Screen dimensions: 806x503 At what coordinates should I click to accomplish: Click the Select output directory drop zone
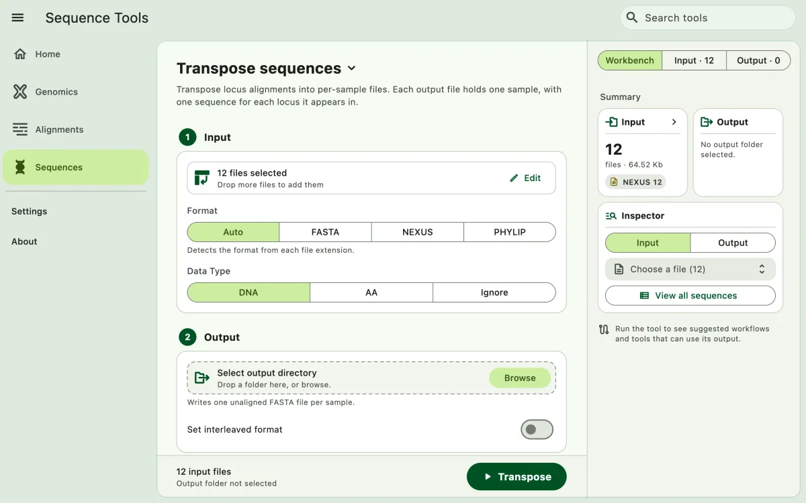pos(371,378)
